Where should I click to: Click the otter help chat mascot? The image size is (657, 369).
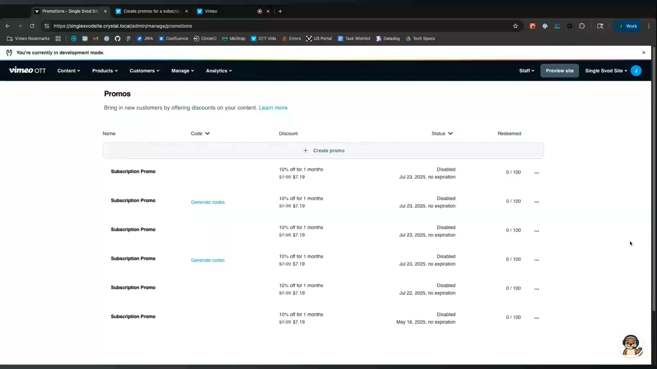[x=631, y=346]
